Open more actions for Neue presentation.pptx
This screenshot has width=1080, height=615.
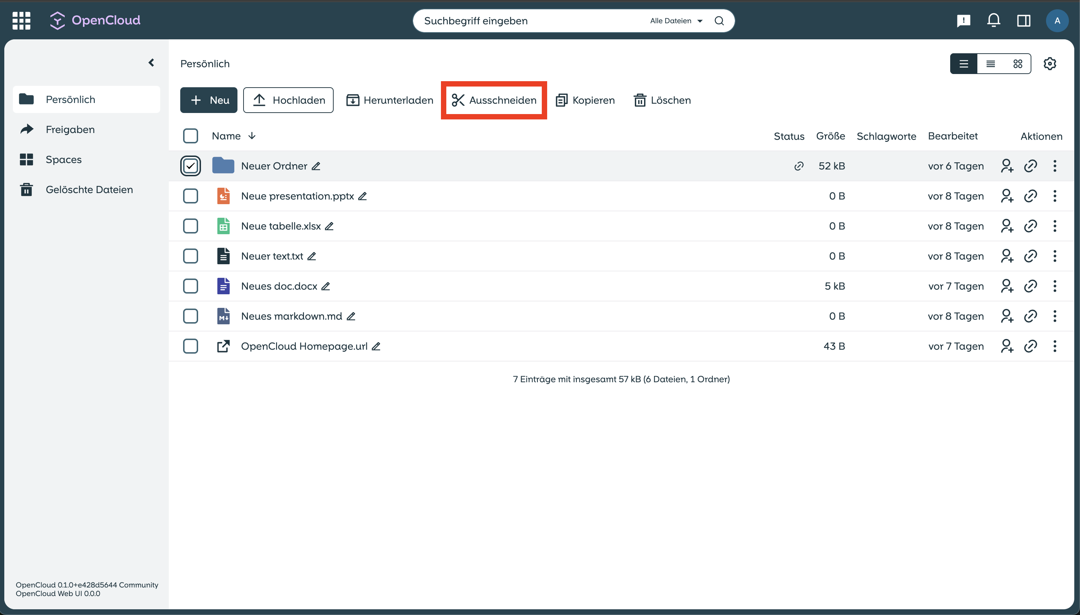[1055, 196]
